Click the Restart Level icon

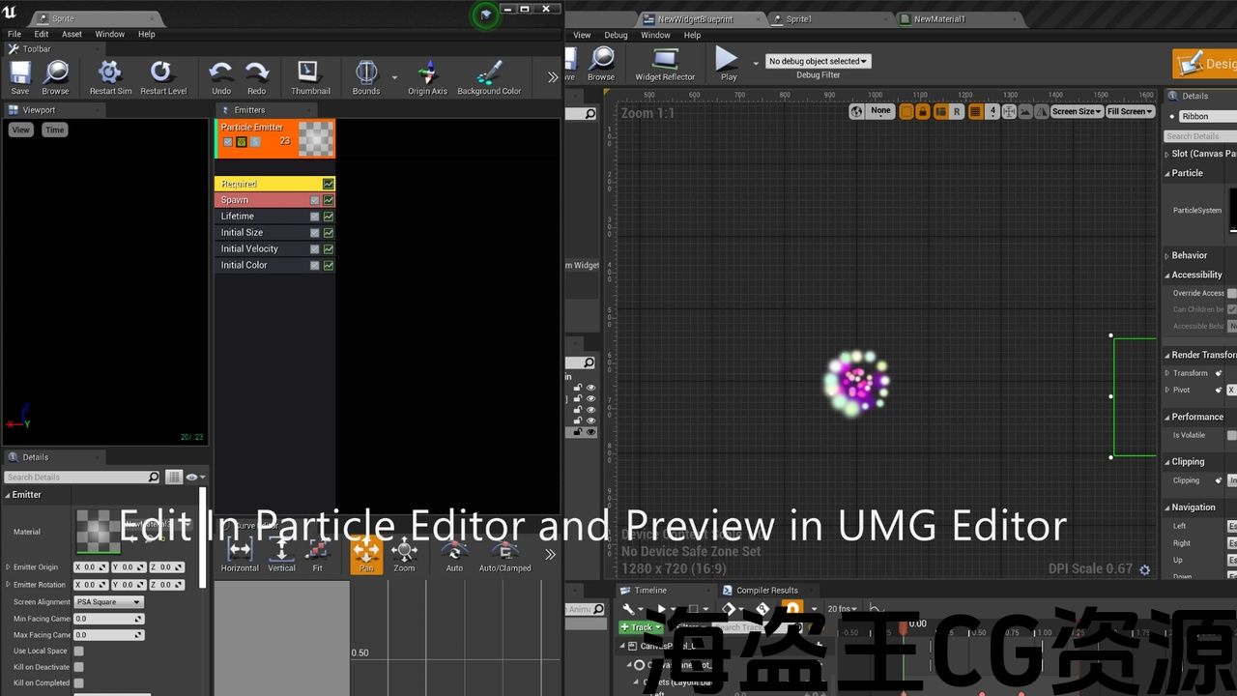162,73
